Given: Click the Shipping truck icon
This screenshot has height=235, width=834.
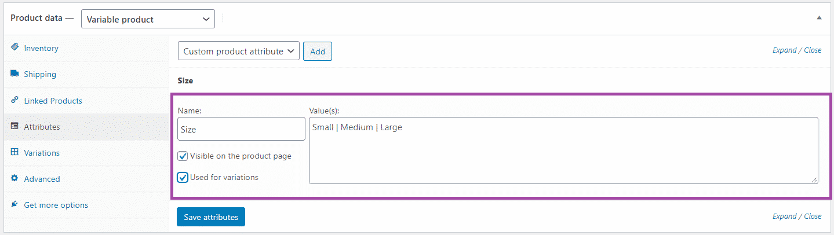Looking at the screenshot, I should point(14,74).
